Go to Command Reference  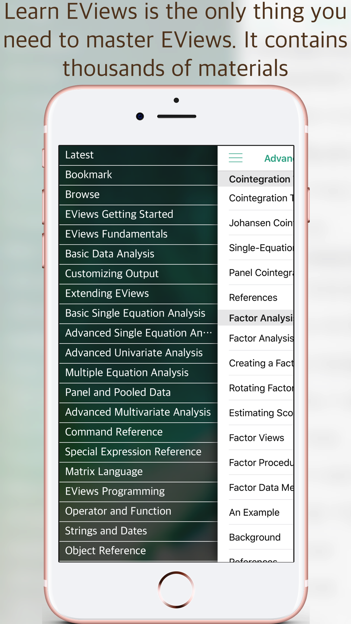138,432
